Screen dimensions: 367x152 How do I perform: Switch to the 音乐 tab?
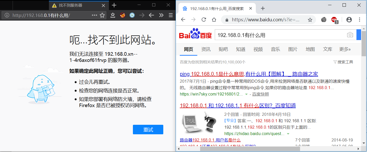pyautogui.click(x=276, y=49)
